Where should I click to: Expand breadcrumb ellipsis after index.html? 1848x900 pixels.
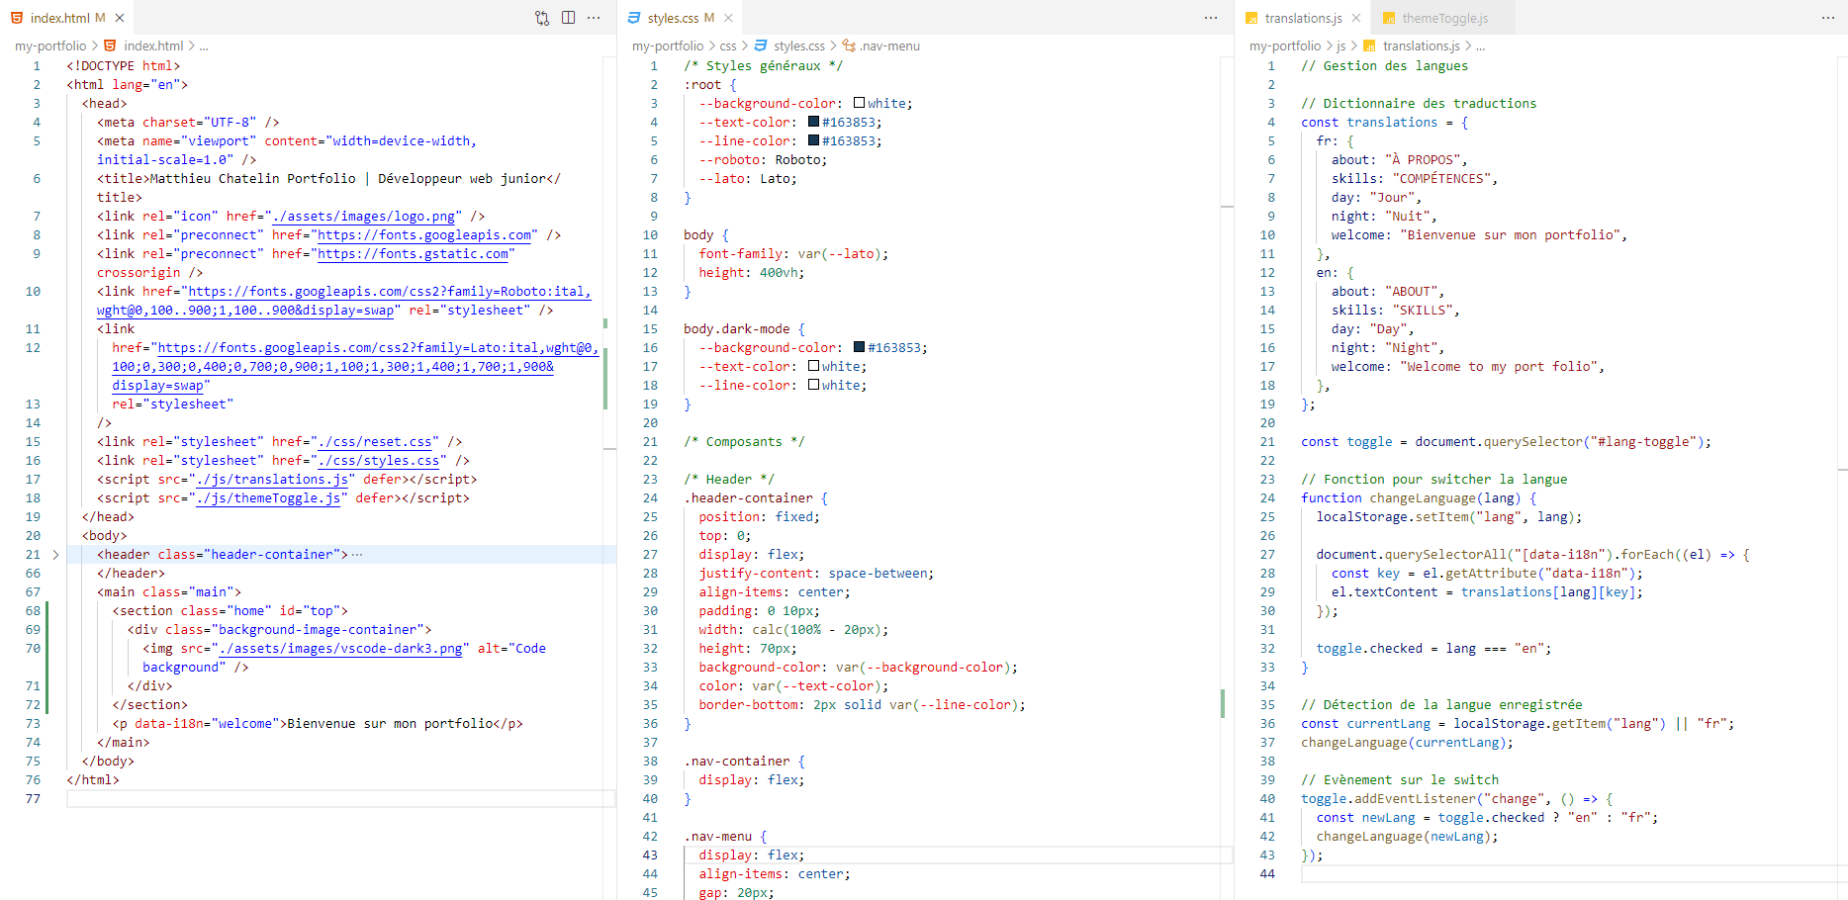(x=204, y=46)
